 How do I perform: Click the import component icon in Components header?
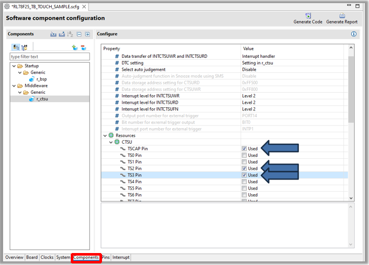[54, 34]
